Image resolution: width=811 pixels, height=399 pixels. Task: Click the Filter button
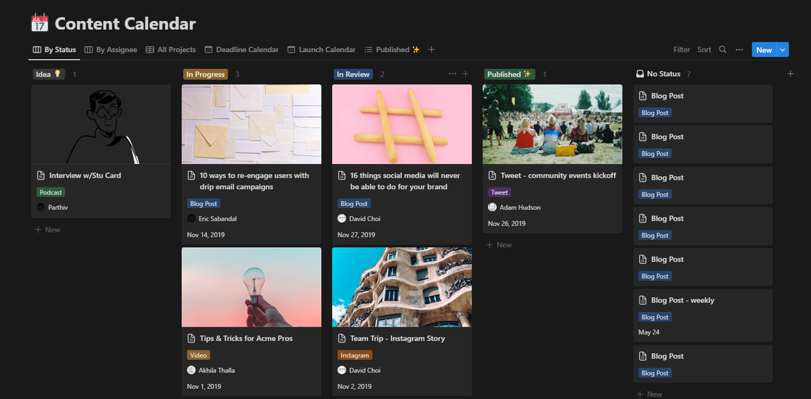click(x=682, y=49)
